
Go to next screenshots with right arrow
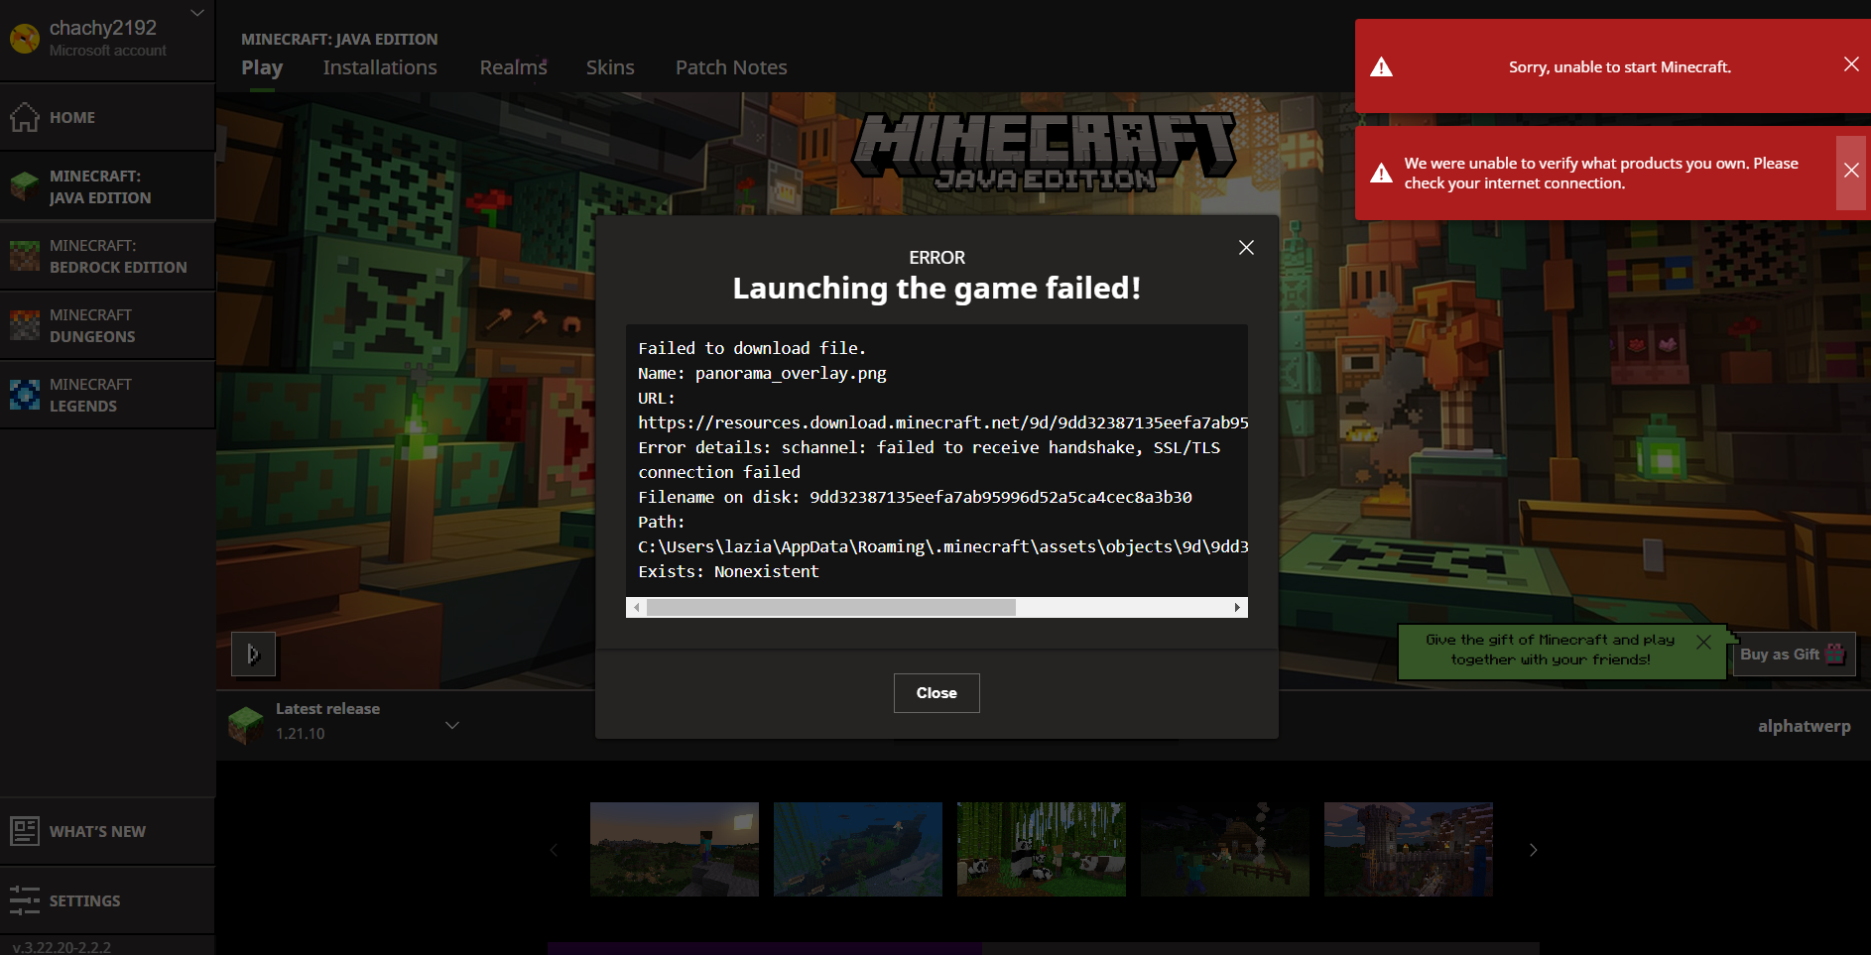tap(1534, 850)
